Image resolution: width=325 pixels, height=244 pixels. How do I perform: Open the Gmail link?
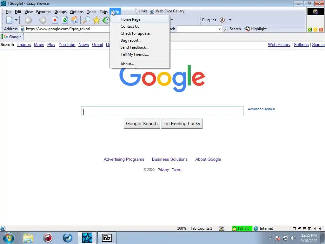(97, 44)
